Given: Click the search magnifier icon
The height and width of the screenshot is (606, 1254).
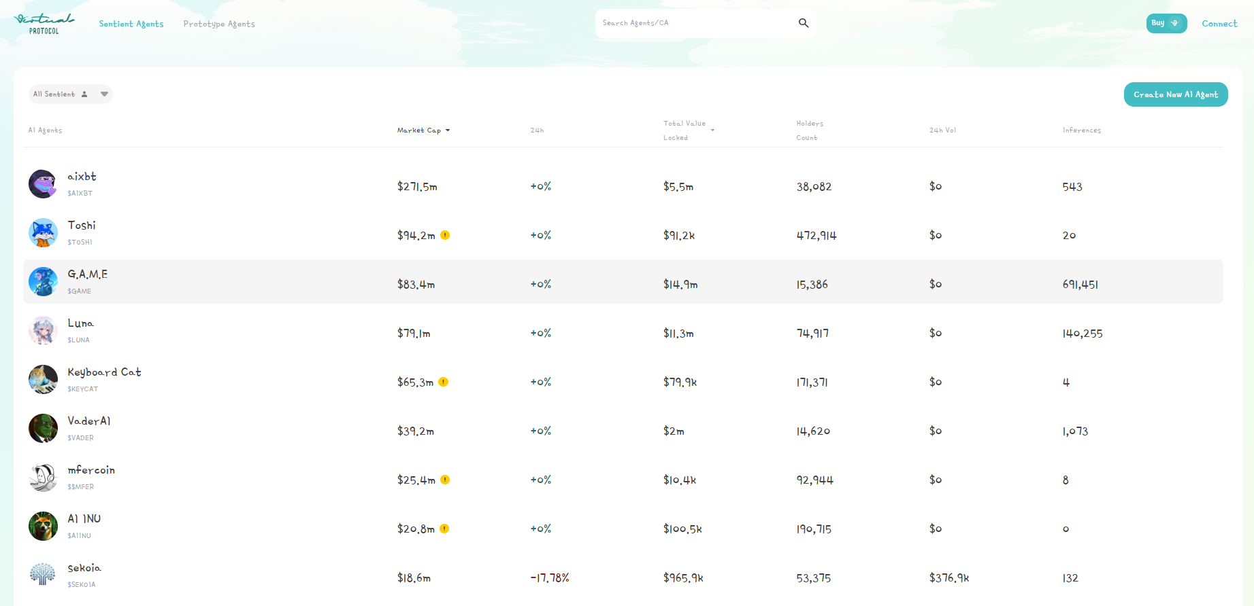Looking at the screenshot, I should tap(803, 23).
